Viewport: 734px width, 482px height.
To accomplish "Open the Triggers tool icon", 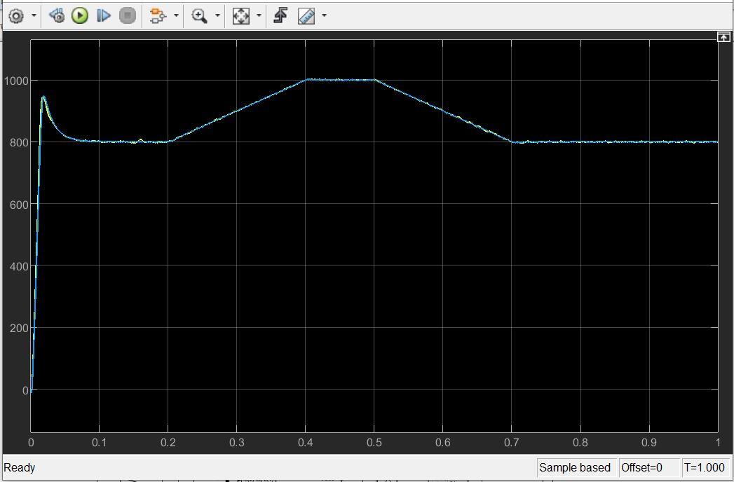I will [x=280, y=16].
